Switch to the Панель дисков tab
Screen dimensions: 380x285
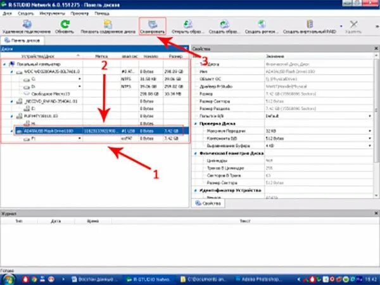point(22,41)
